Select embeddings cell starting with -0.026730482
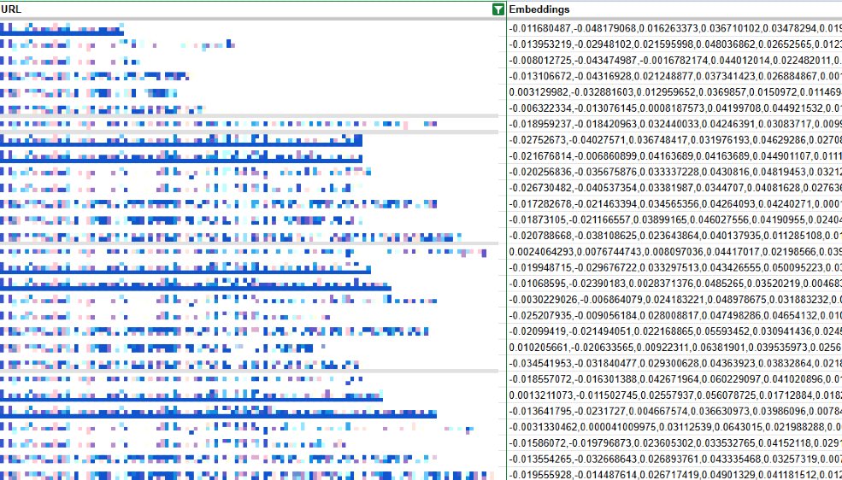 674,188
